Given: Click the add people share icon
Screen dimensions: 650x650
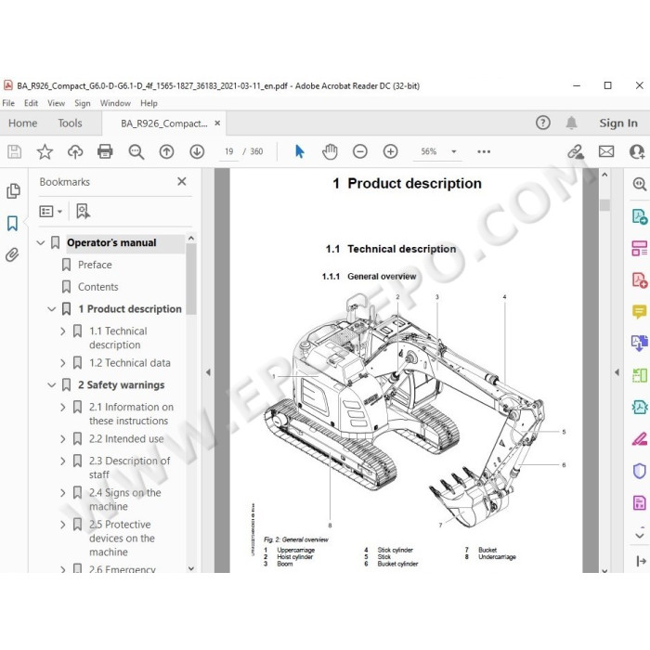Looking at the screenshot, I should pos(637,151).
